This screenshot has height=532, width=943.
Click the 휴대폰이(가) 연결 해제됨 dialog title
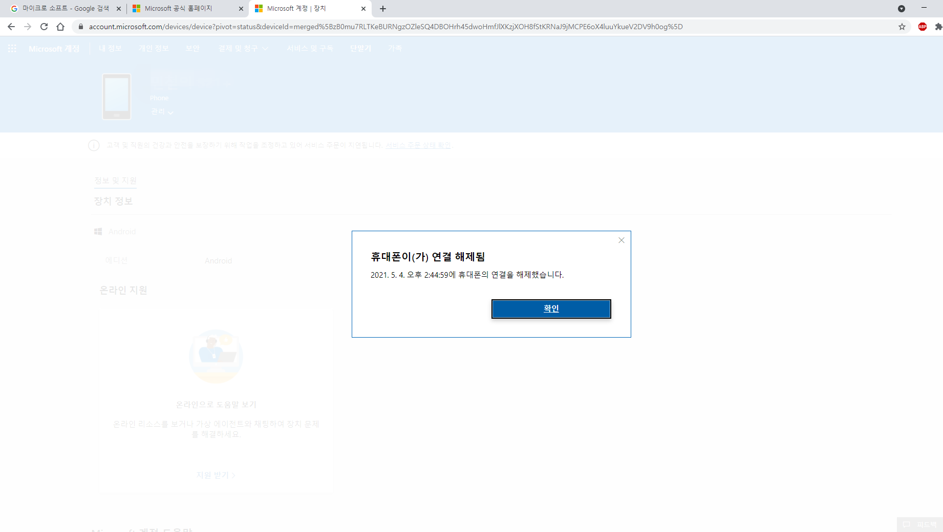coord(427,257)
